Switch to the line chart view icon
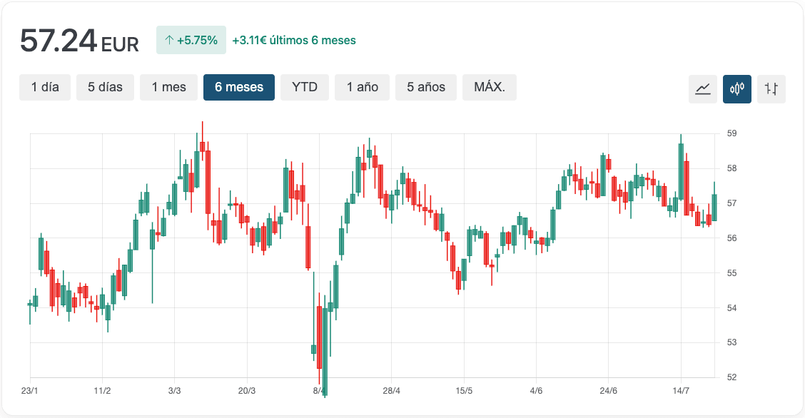The height and width of the screenshot is (418, 805). coord(703,89)
